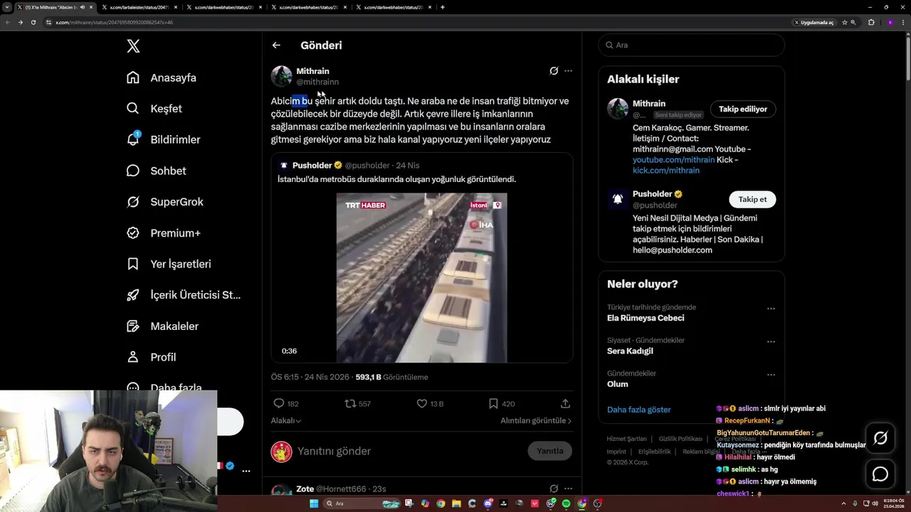Open account options dots near profile
The image size is (911, 512).
click(x=246, y=471)
